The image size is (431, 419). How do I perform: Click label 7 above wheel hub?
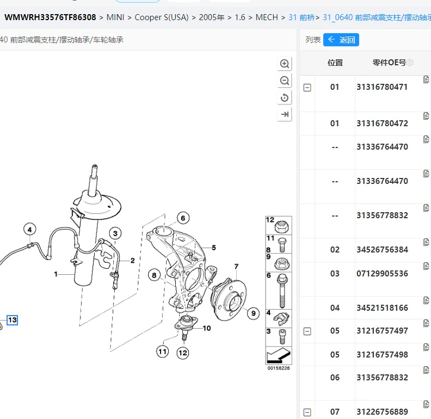[x=236, y=267]
